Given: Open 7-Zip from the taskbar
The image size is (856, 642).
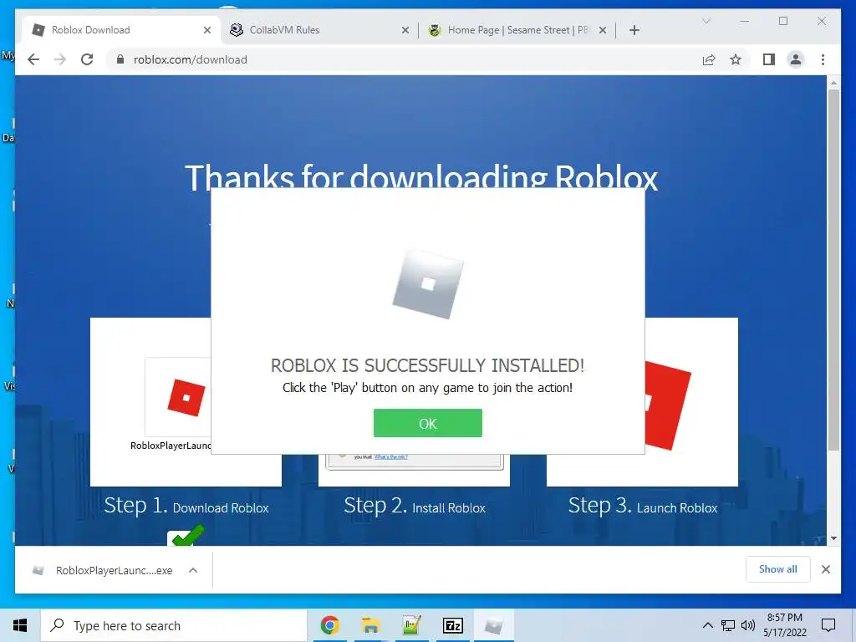Looking at the screenshot, I should (x=452, y=625).
